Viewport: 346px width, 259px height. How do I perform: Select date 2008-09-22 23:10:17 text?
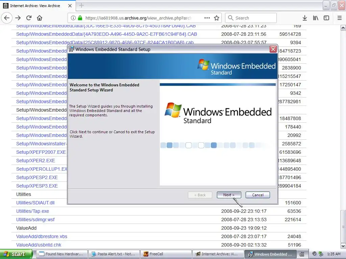(x=244, y=211)
